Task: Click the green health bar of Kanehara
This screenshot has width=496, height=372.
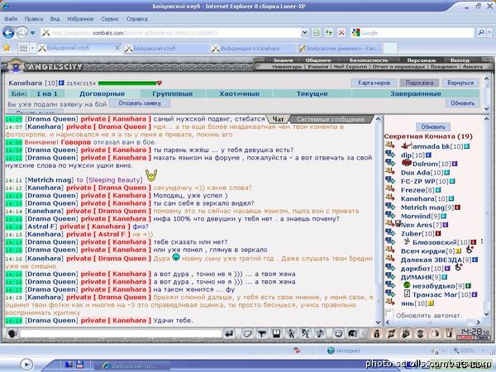Action: [127, 83]
